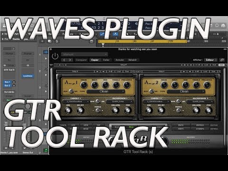Open the Out stéréo output slot
The width and height of the screenshot is (228, 171).
pos(9,92)
